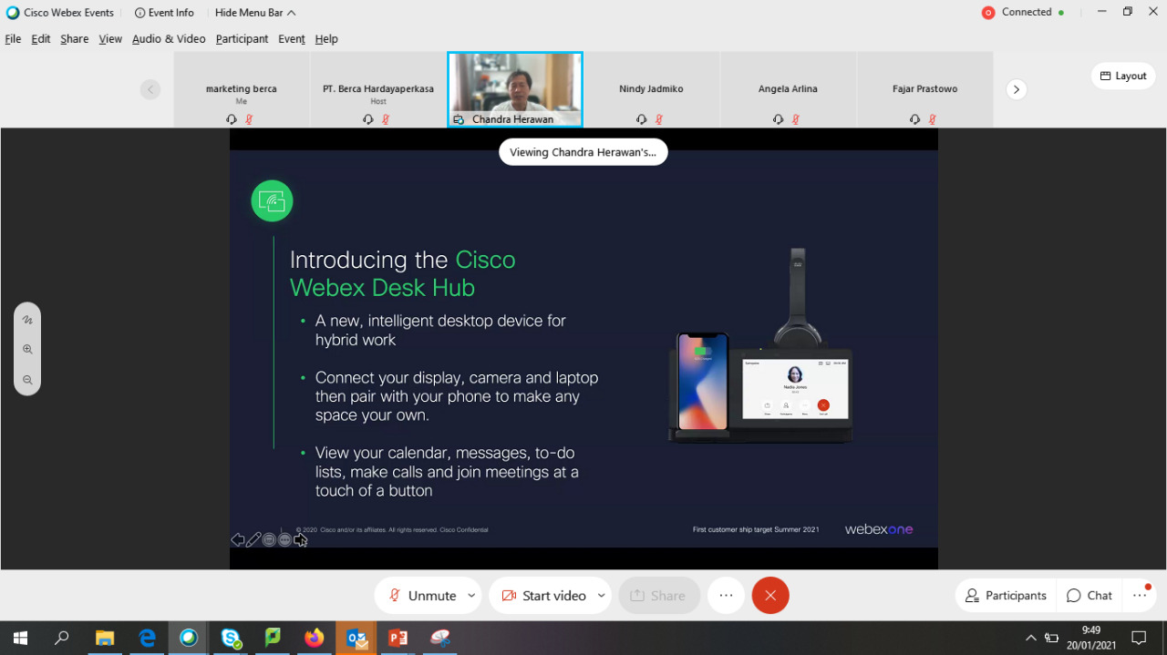Open Outlook from the taskbar
The image size is (1167, 655).
tap(356, 638)
